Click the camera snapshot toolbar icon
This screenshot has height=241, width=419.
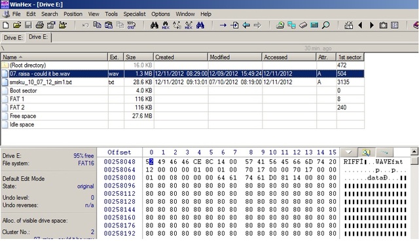(x=383, y=25)
